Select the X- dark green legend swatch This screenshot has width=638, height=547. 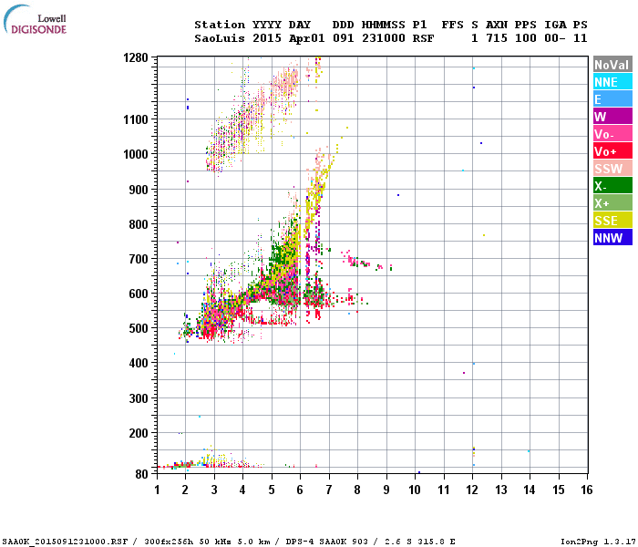point(612,186)
